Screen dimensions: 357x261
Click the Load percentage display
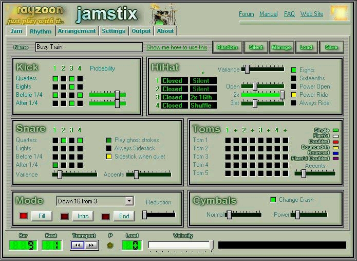point(132,246)
